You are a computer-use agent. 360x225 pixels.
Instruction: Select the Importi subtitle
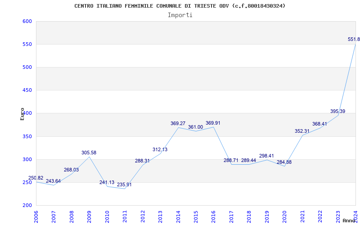180,15
